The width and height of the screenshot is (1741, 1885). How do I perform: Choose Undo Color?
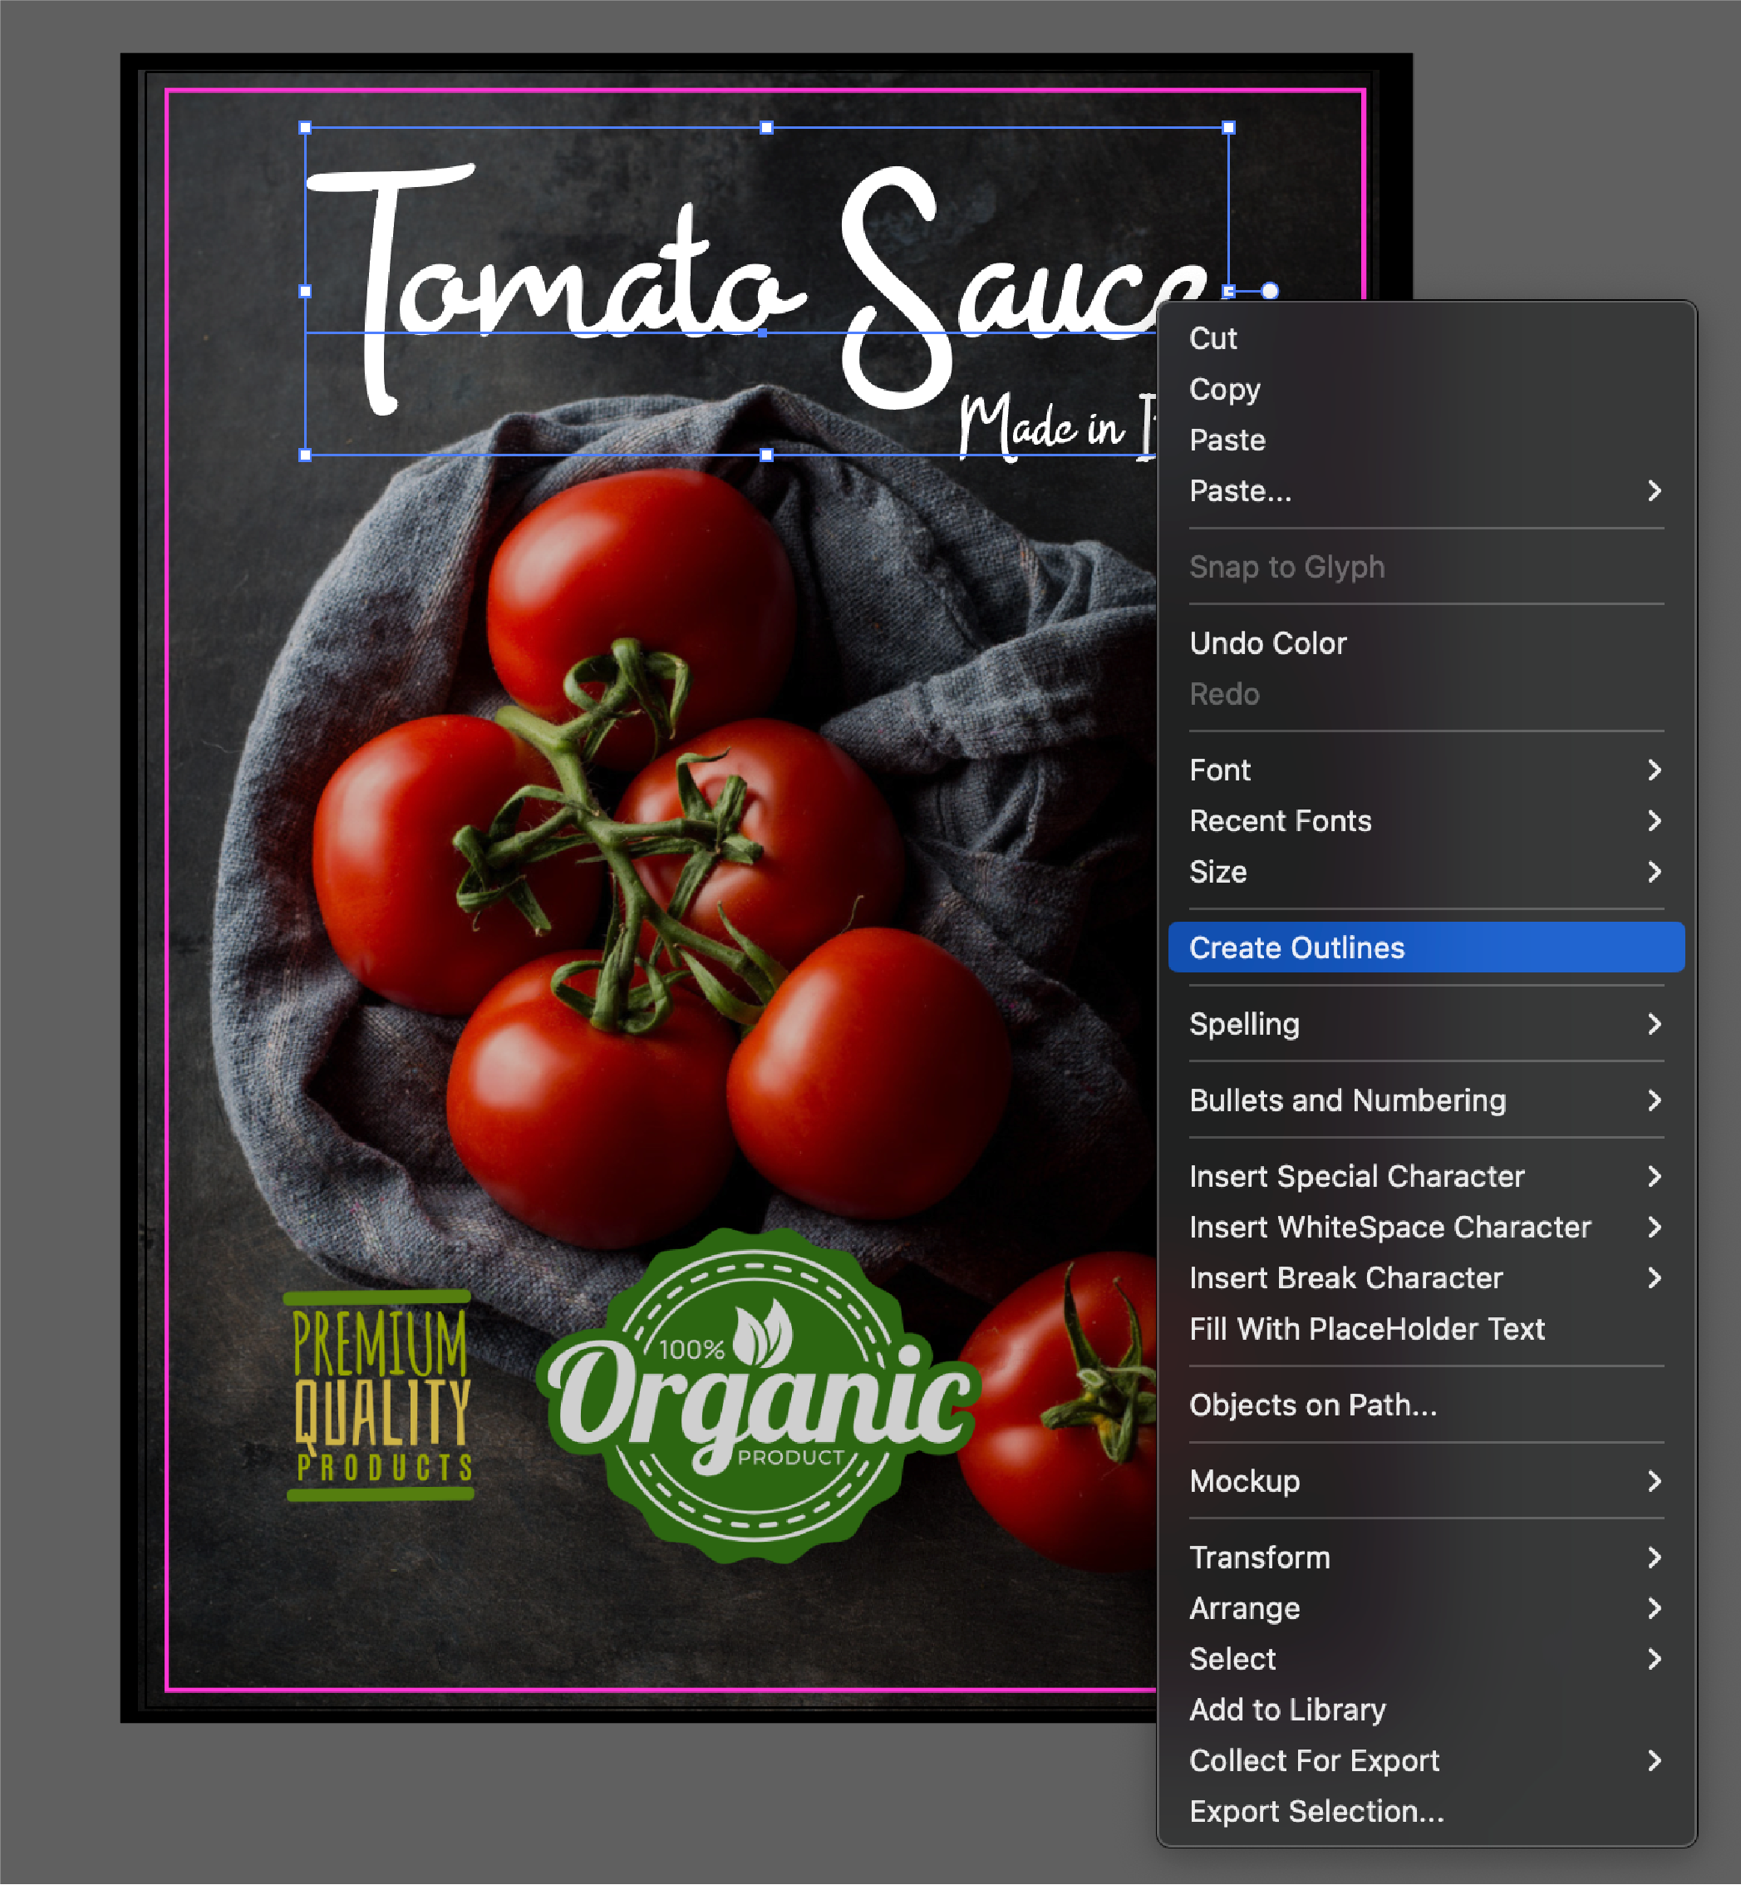(1267, 643)
